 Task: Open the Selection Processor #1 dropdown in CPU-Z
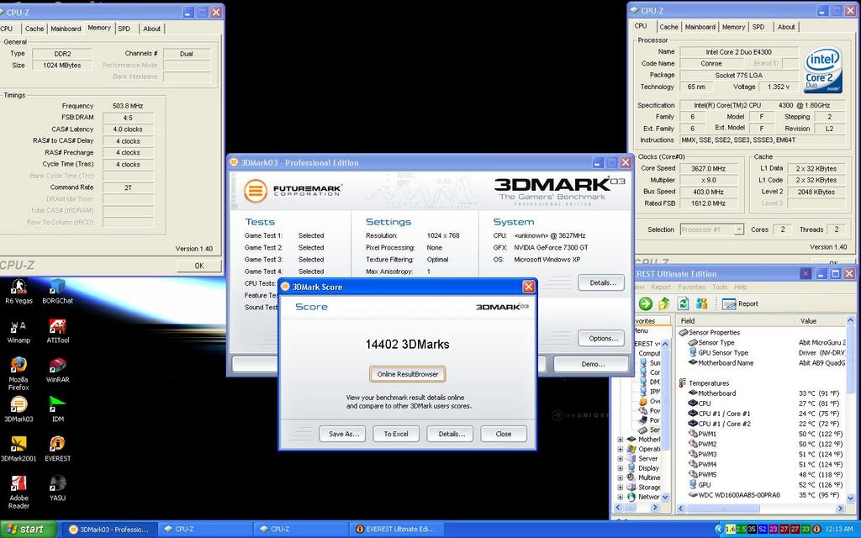coord(711,229)
